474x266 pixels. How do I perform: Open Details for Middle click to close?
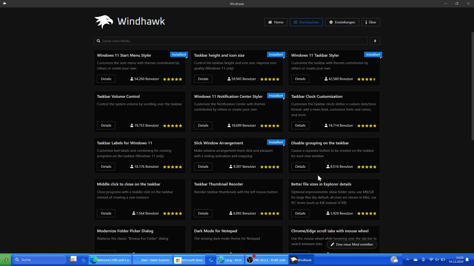pyautogui.click(x=106, y=213)
